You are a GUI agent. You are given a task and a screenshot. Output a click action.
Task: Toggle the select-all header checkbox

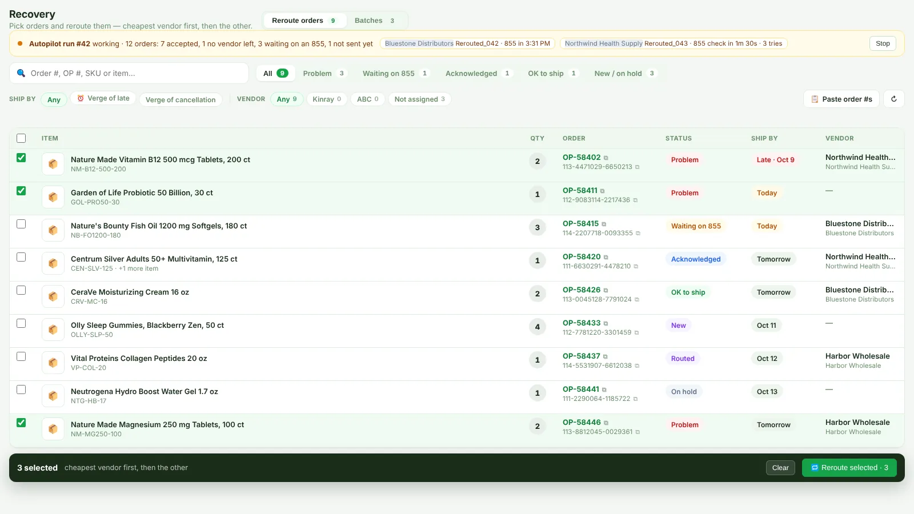21,138
